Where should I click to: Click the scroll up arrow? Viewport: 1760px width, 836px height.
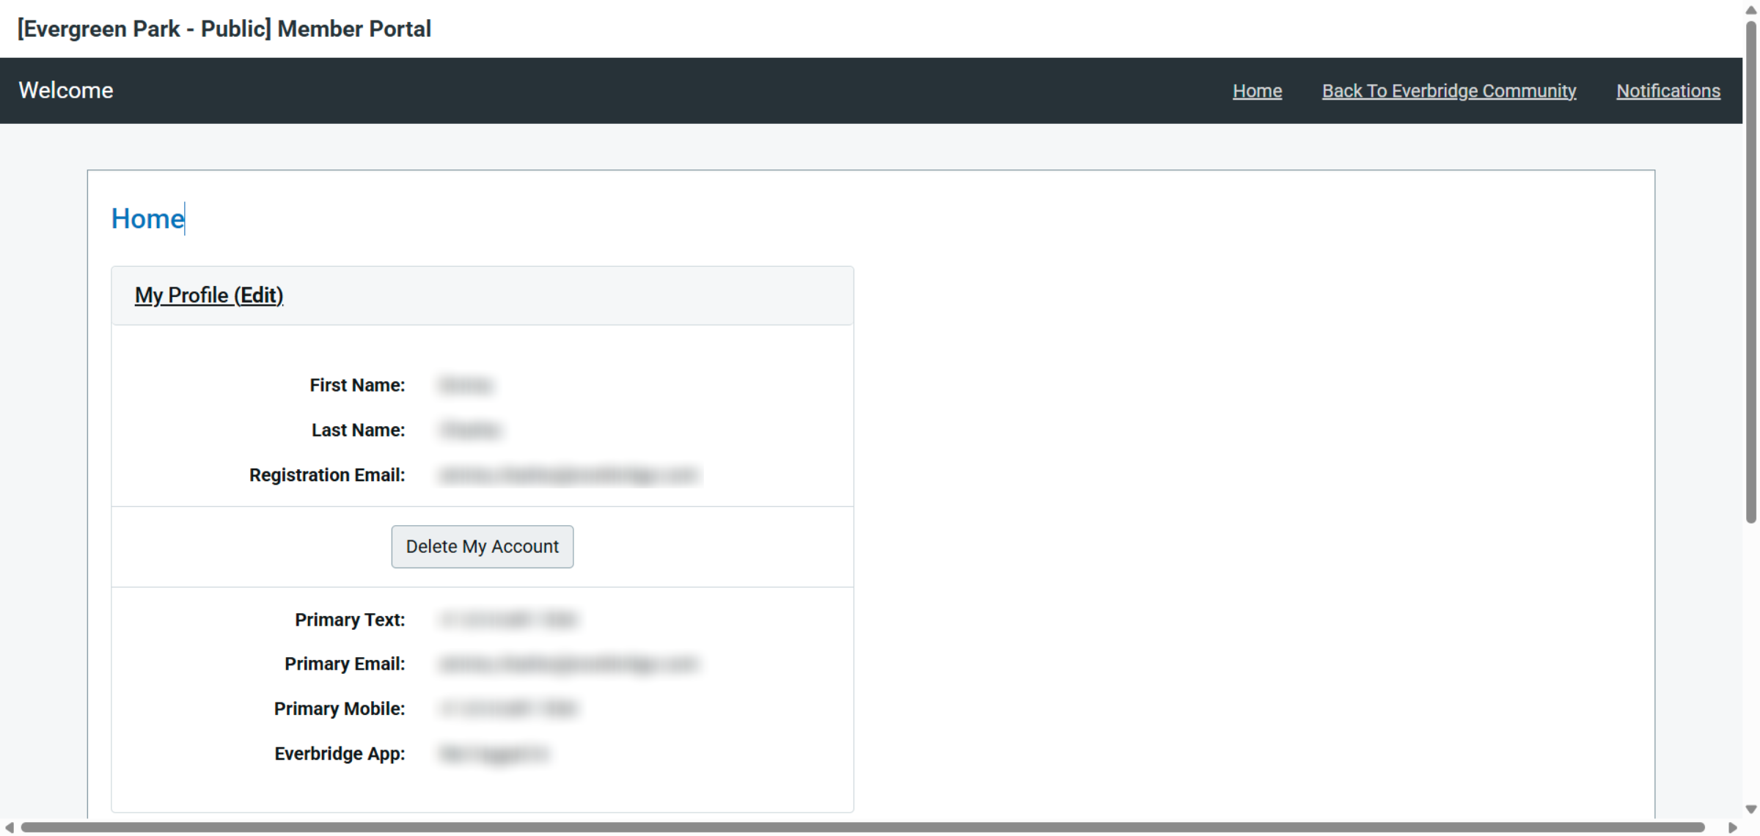coord(1751,10)
